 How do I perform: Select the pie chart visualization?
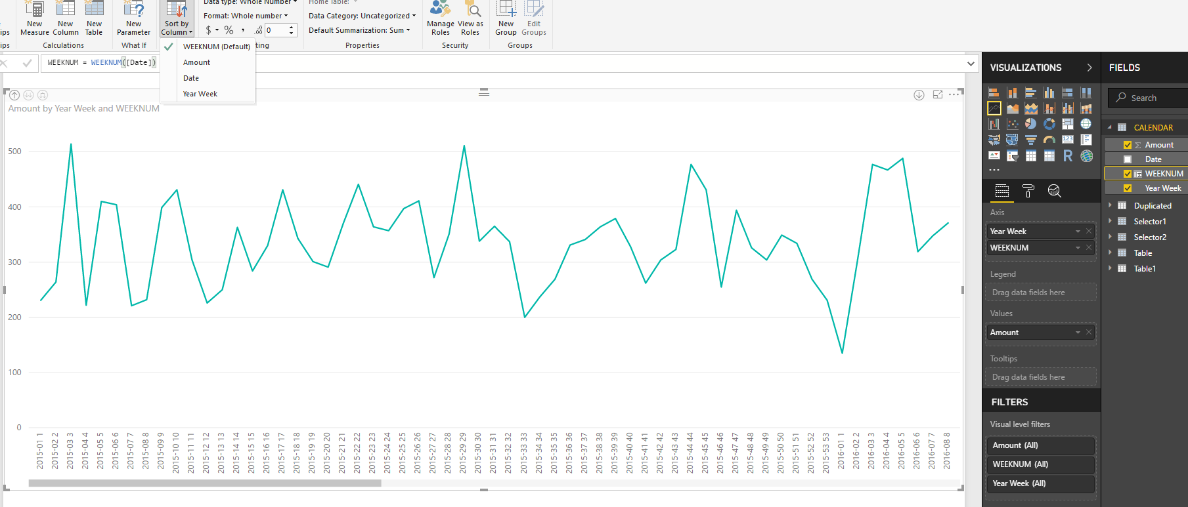pos(1030,124)
